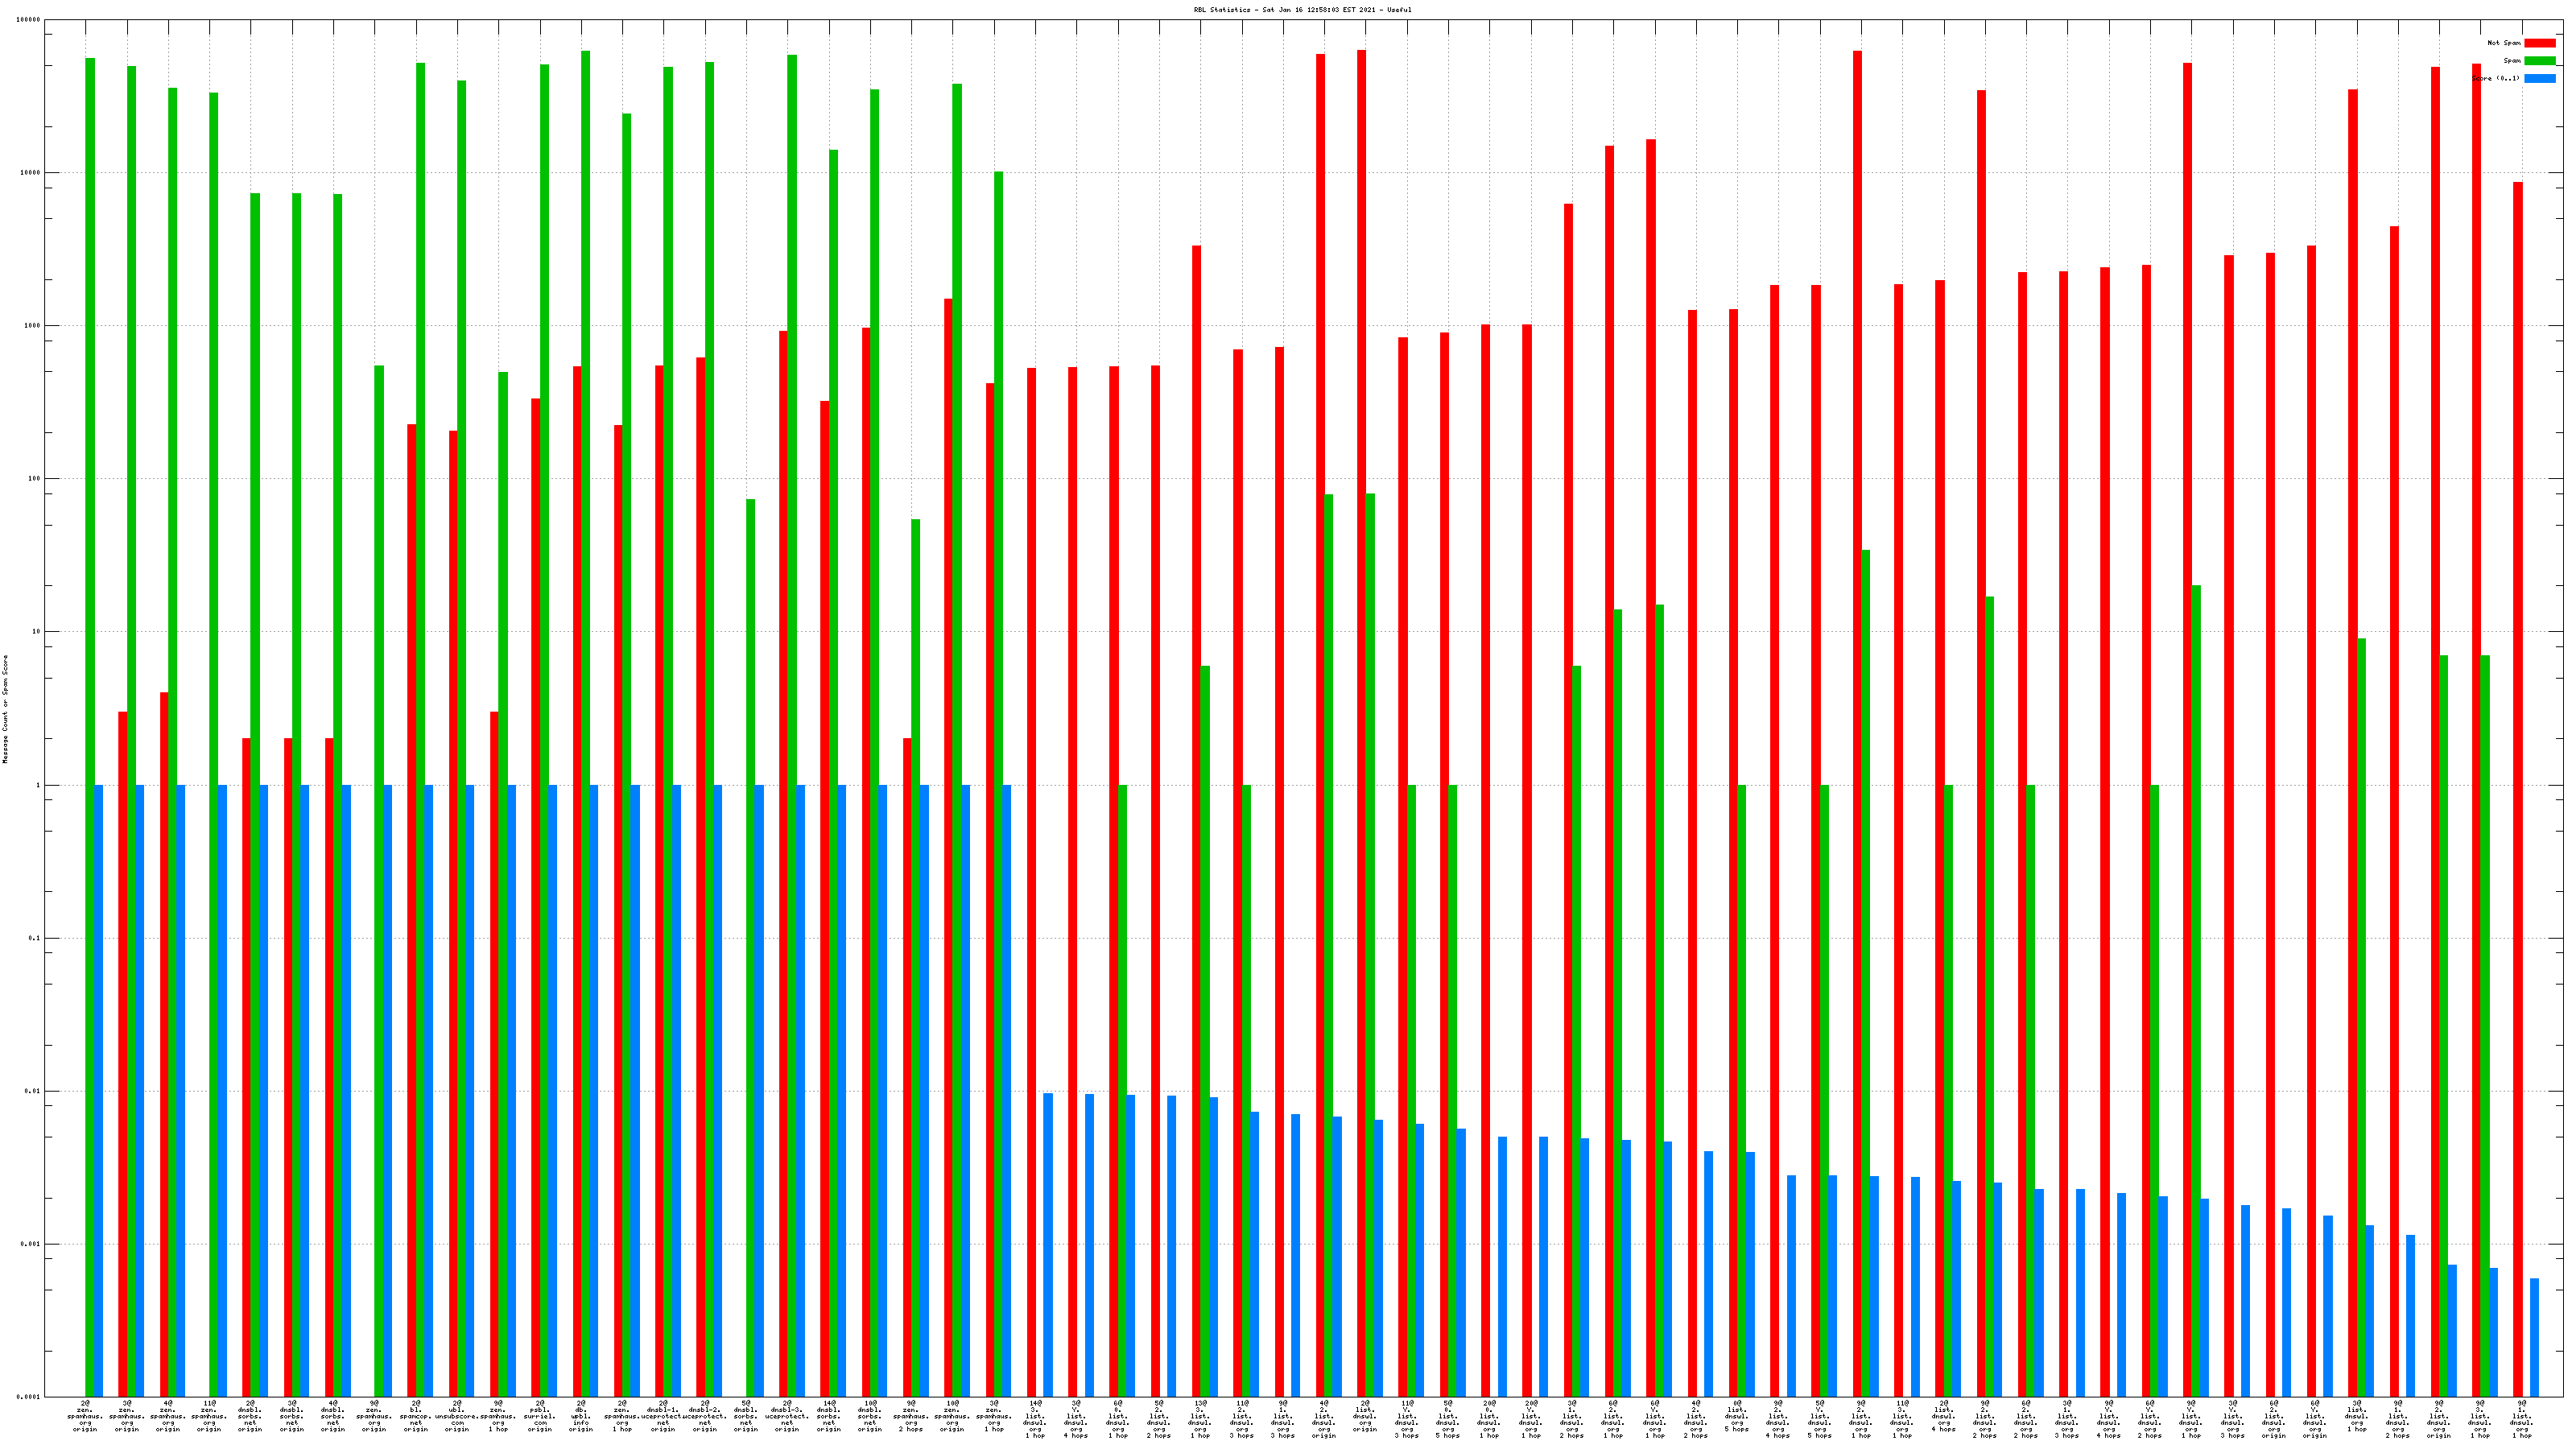This screenshot has height=1449, width=2576.
Task: Select the psbl.surriel.com origin x-axis label
Action: click(x=540, y=1416)
